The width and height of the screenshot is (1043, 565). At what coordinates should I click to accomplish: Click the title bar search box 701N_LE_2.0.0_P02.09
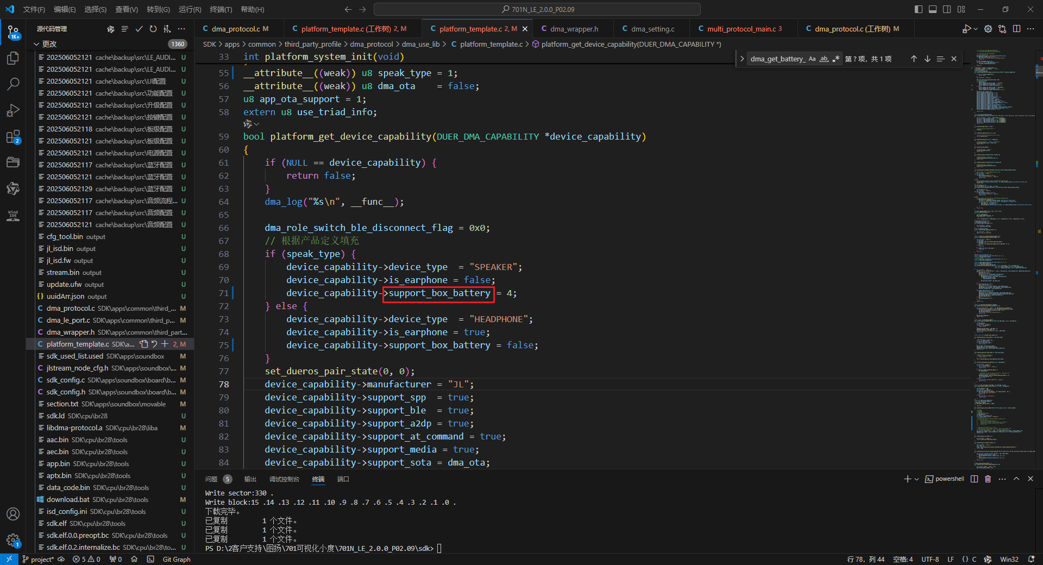[x=537, y=9]
